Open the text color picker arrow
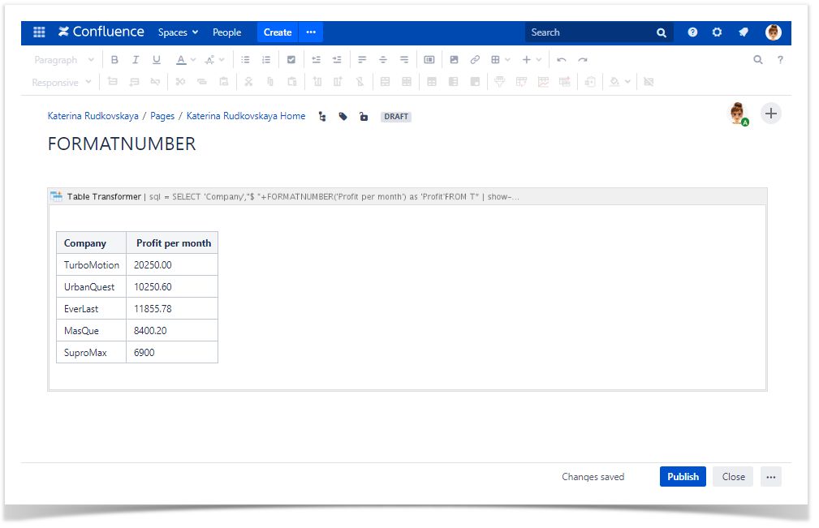This screenshot has height=528, width=819. point(193,60)
